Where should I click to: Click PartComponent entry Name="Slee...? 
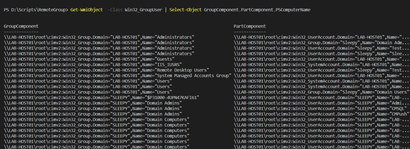322,54
